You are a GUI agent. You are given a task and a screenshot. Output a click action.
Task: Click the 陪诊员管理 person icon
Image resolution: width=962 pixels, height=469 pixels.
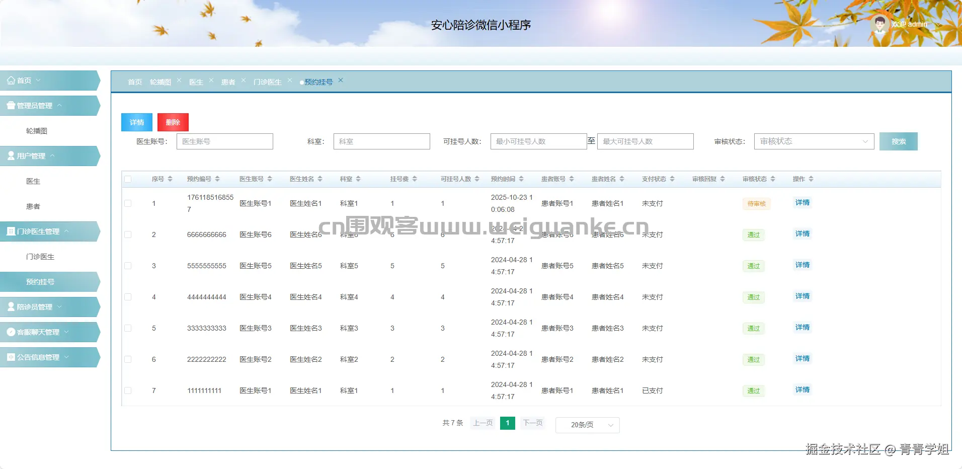pos(11,307)
